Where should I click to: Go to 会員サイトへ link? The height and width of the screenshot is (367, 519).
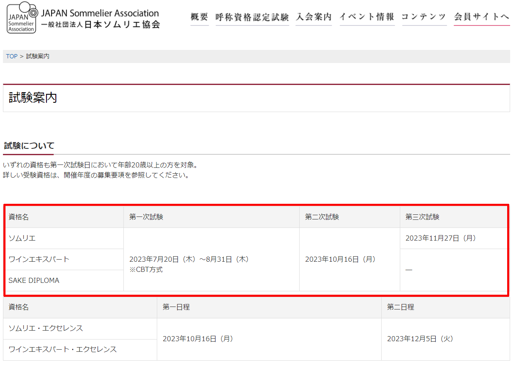coord(482,17)
